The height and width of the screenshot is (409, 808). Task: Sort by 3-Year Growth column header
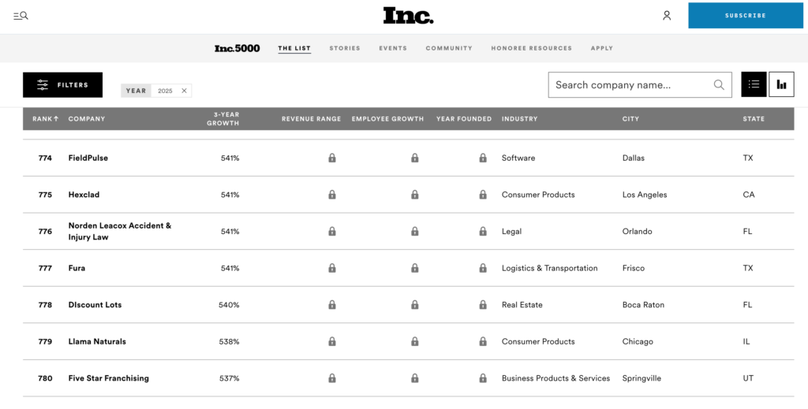coord(223,119)
